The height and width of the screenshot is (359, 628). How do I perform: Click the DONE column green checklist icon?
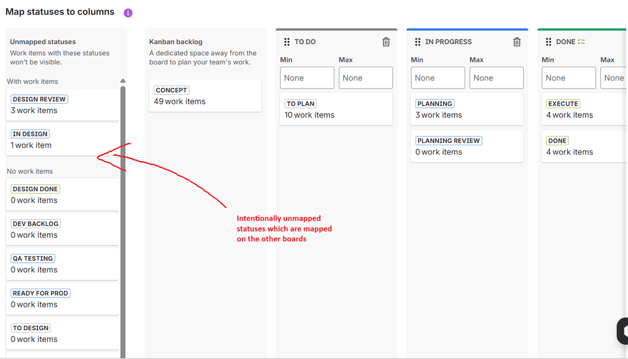[581, 41]
